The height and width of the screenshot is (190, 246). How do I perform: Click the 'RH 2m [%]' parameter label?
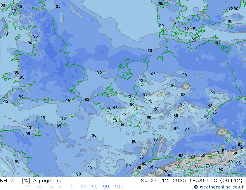click(15, 181)
